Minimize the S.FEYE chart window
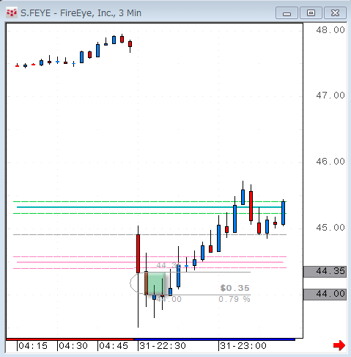This screenshot has height=357, width=351. (287, 13)
